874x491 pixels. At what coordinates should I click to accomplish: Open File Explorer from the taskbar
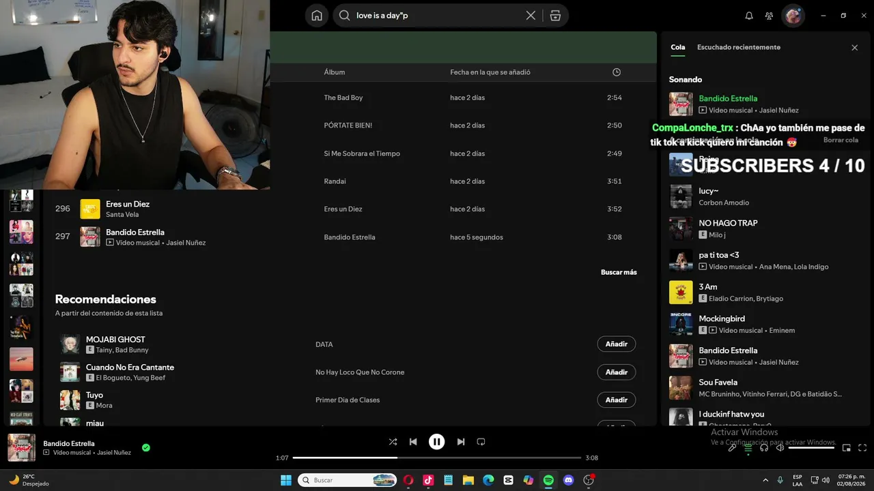point(468,480)
